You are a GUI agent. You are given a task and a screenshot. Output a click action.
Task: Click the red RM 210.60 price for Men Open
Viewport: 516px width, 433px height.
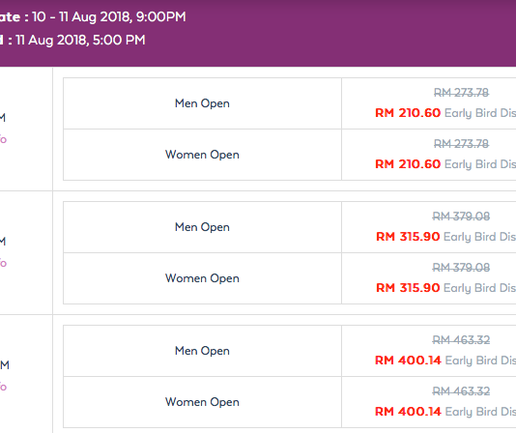(x=408, y=113)
